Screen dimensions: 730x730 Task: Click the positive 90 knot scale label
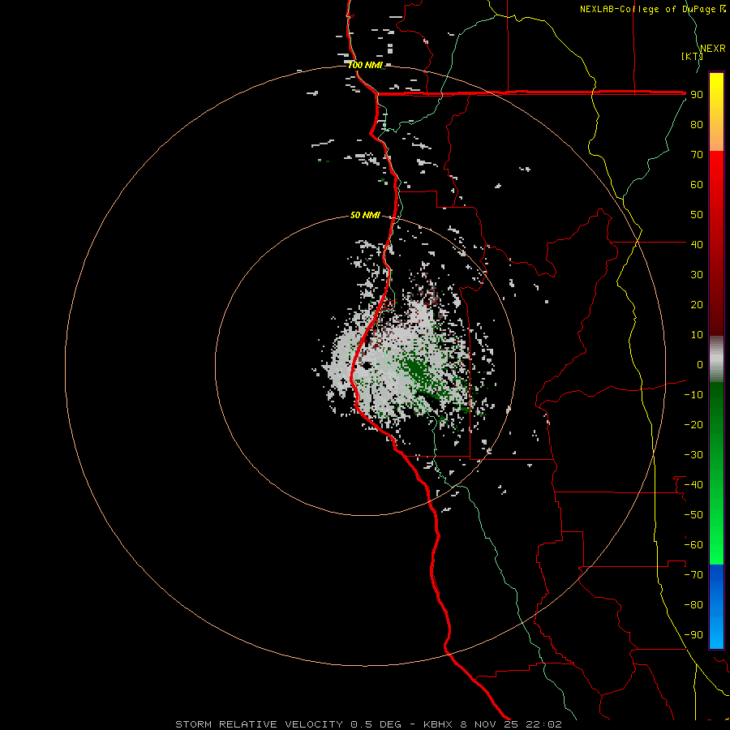697,95
